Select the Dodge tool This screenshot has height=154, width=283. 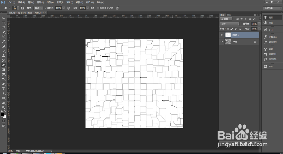[3, 79]
